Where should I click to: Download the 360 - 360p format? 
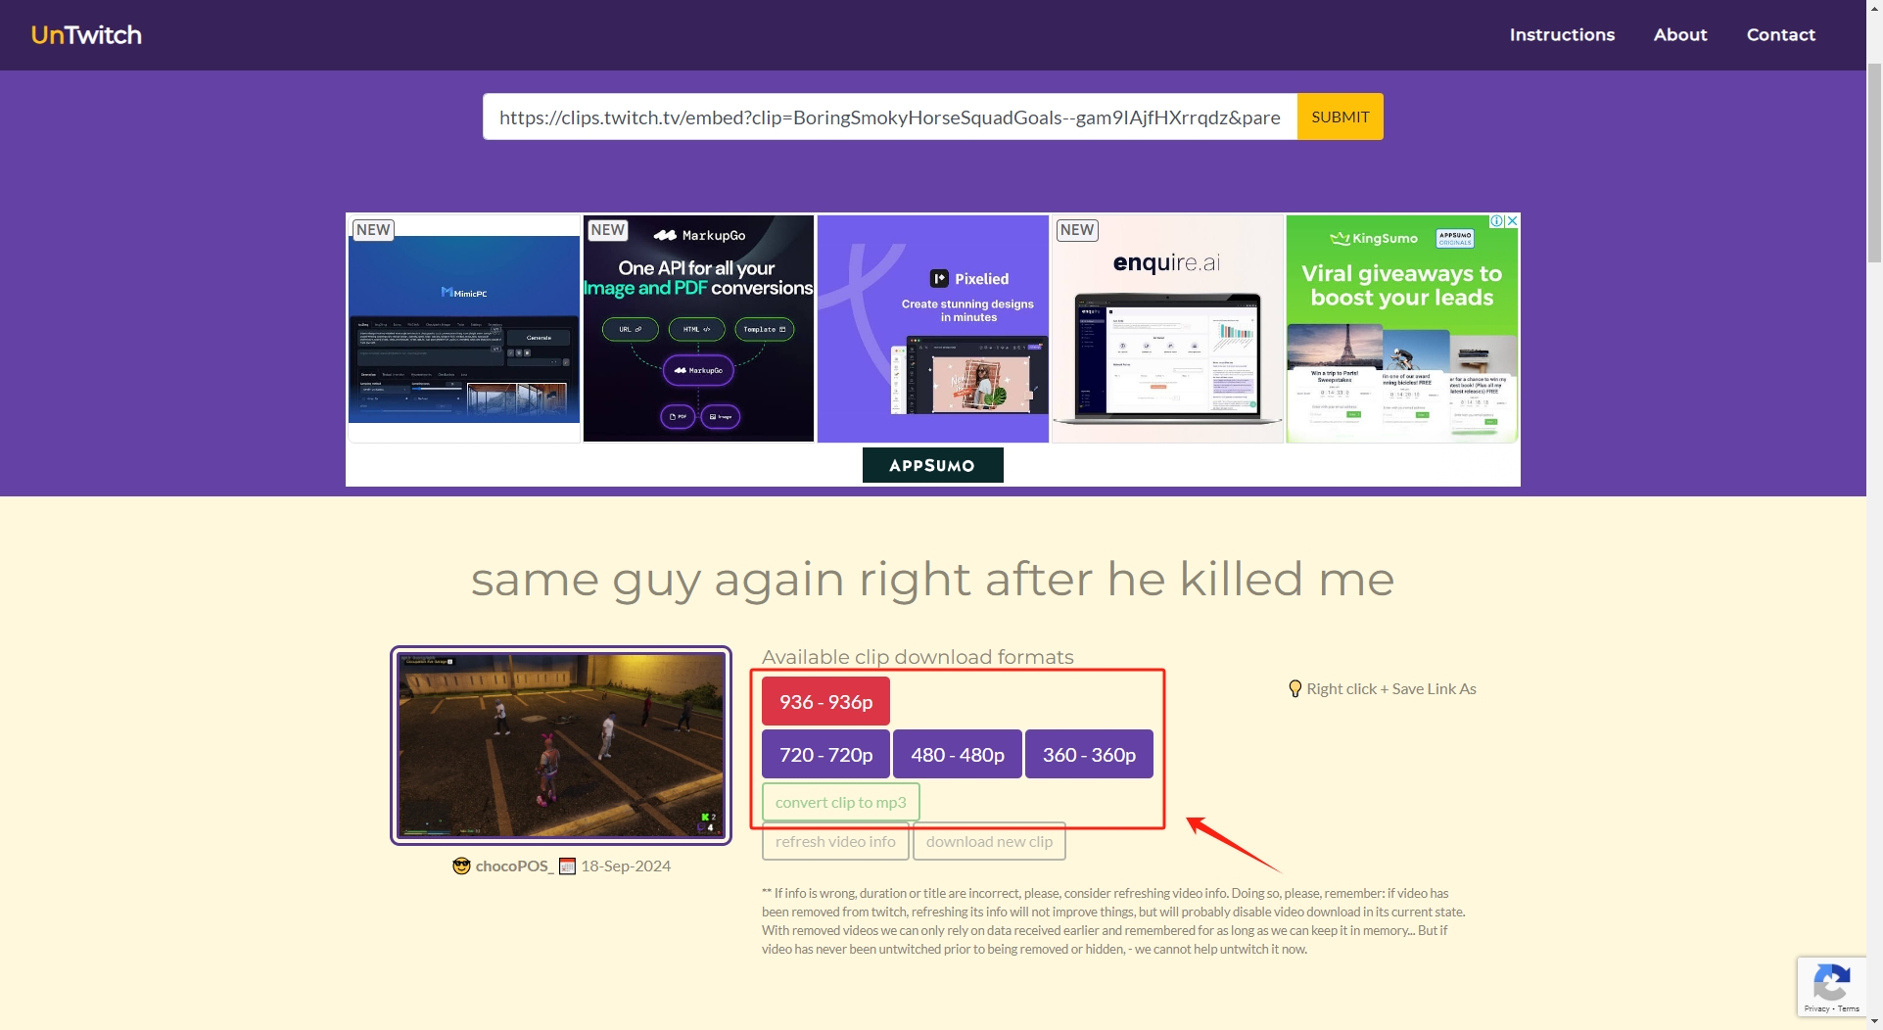click(x=1089, y=755)
